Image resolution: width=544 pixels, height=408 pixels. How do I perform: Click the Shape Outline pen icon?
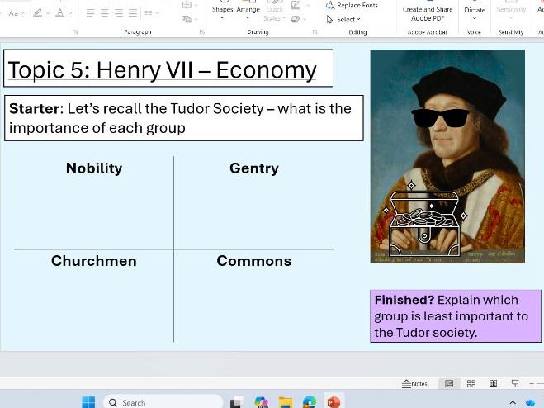tap(296, 4)
